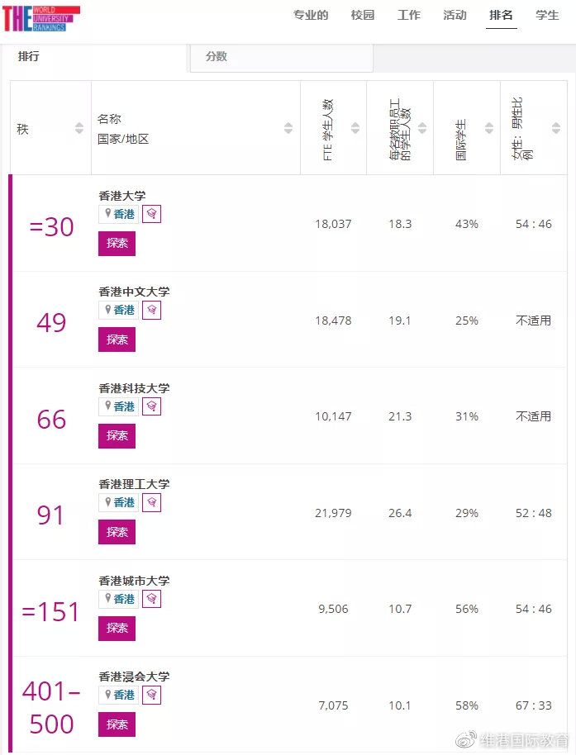Click graduation cap icon for 香港理工大学

152,503
